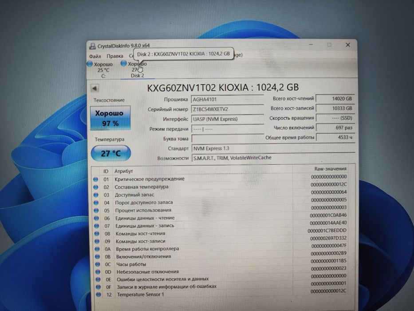
Task: Select the Небезопасные отключения attribute text
Action: coord(148,272)
